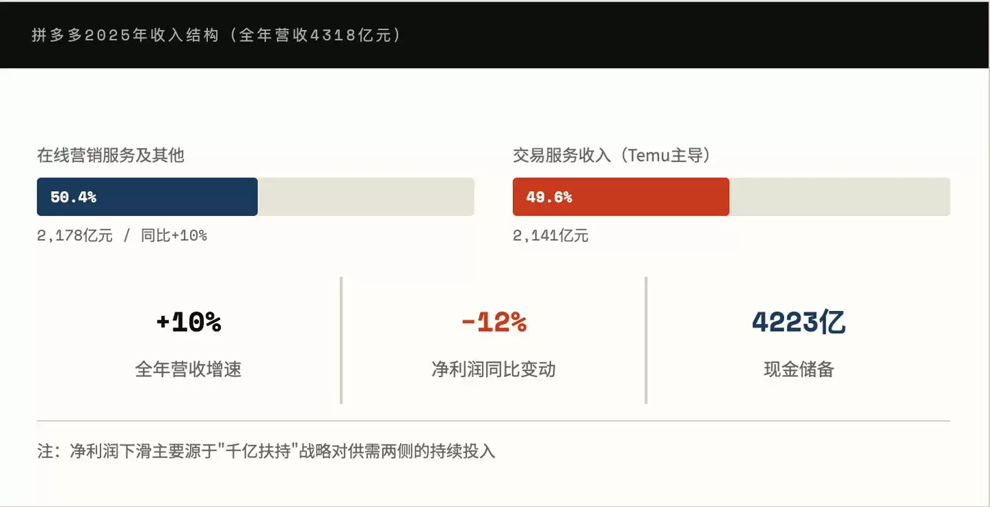990x507 pixels.
Task: Click the unfilled grey part of the 交易服务收入 bar
Action: [x=839, y=197]
